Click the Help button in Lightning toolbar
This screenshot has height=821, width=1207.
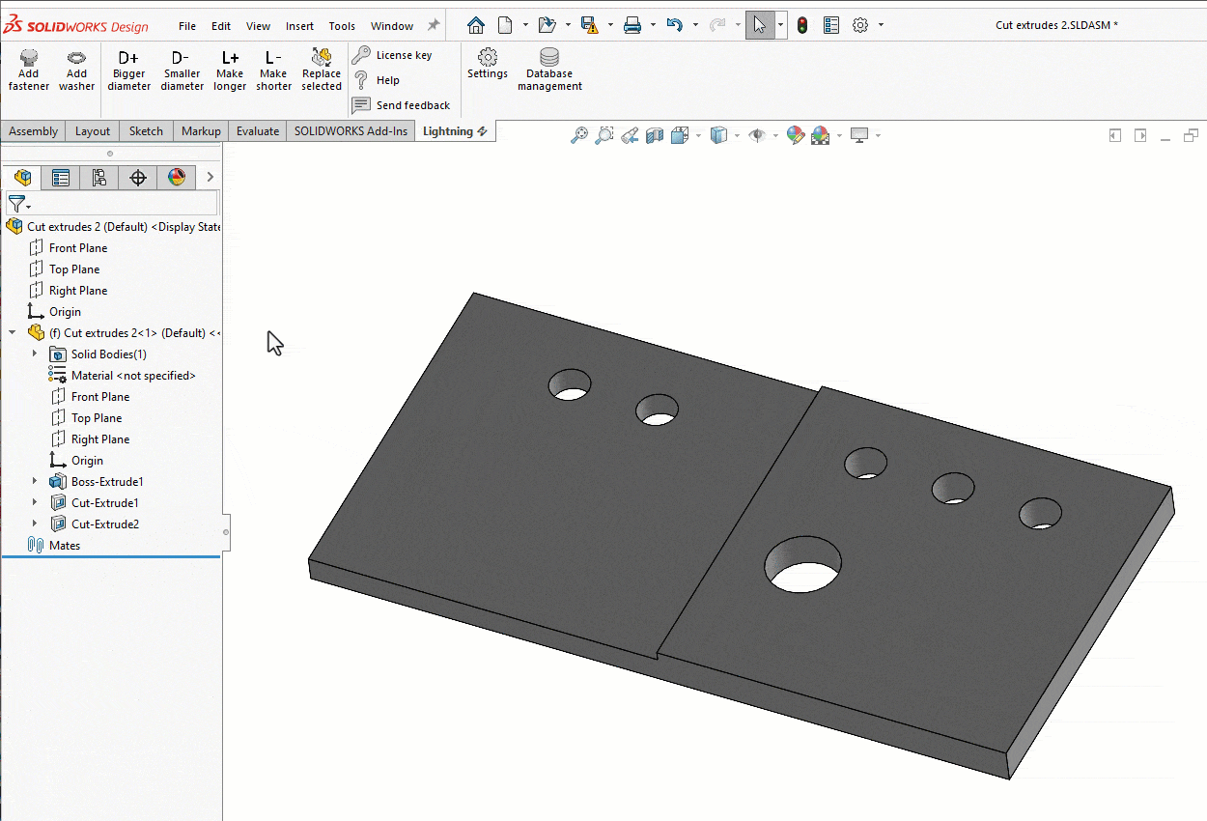[377, 80]
